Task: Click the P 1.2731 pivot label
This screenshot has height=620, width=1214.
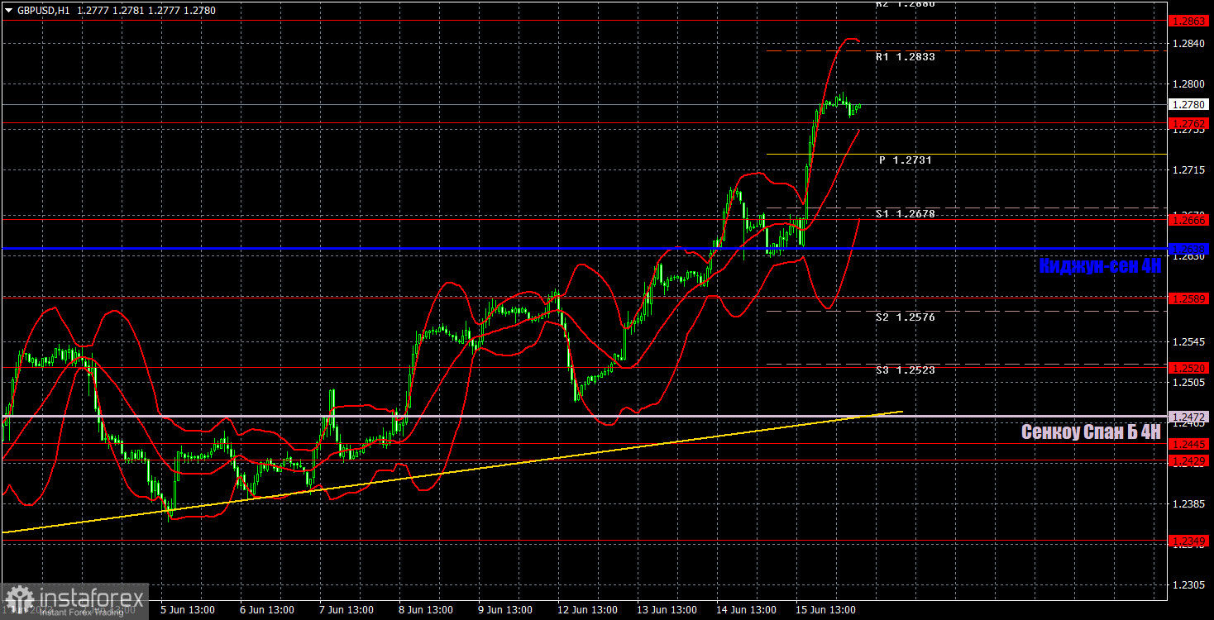Action: coord(906,160)
